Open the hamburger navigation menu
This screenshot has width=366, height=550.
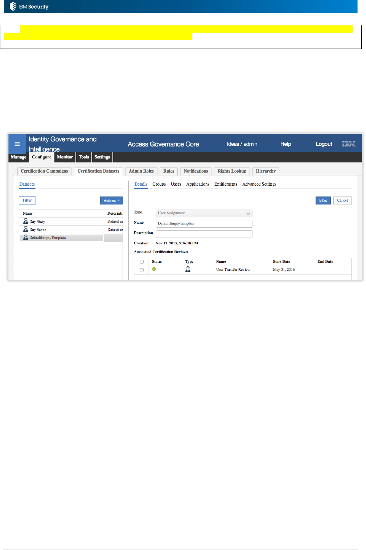pos(17,144)
